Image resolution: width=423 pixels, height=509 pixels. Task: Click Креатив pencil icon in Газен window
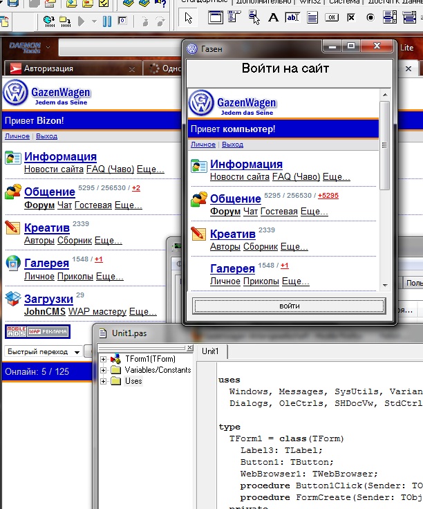click(x=198, y=234)
